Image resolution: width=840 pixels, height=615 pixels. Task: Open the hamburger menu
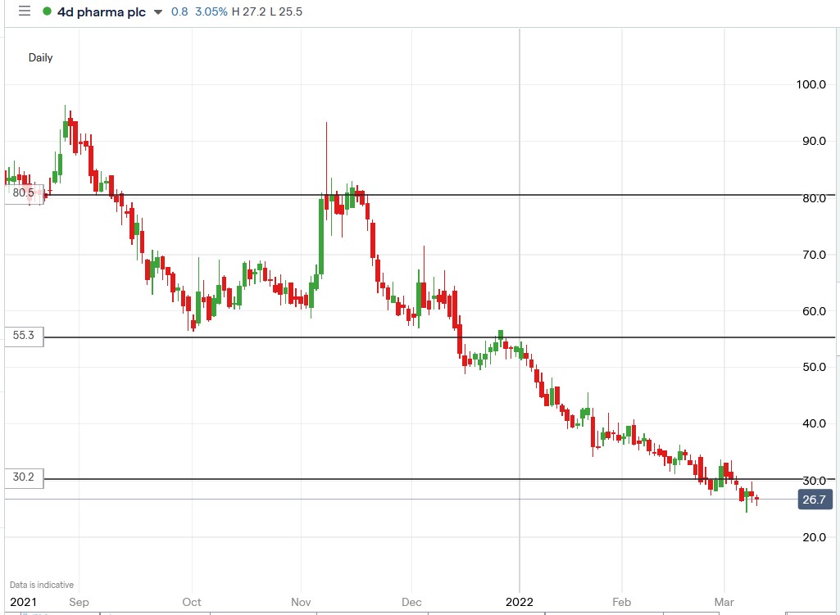click(23, 11)
